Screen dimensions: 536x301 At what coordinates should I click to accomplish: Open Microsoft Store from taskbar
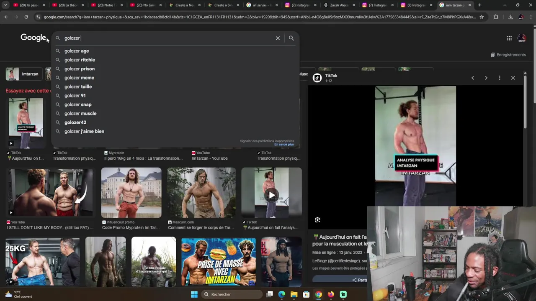(306, 294)
